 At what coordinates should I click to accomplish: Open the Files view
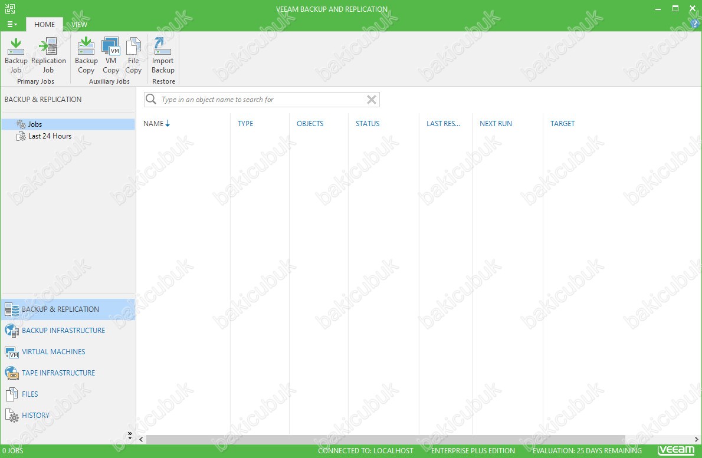click(x=68, y=394)
